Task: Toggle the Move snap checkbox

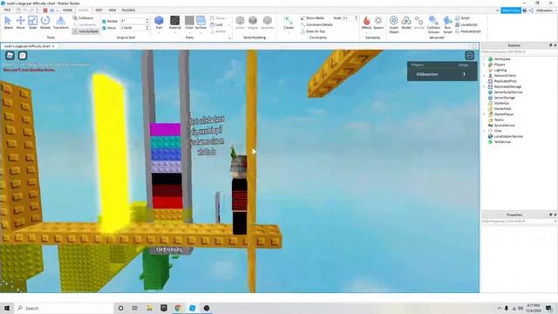Action: [x=104, y=28]
